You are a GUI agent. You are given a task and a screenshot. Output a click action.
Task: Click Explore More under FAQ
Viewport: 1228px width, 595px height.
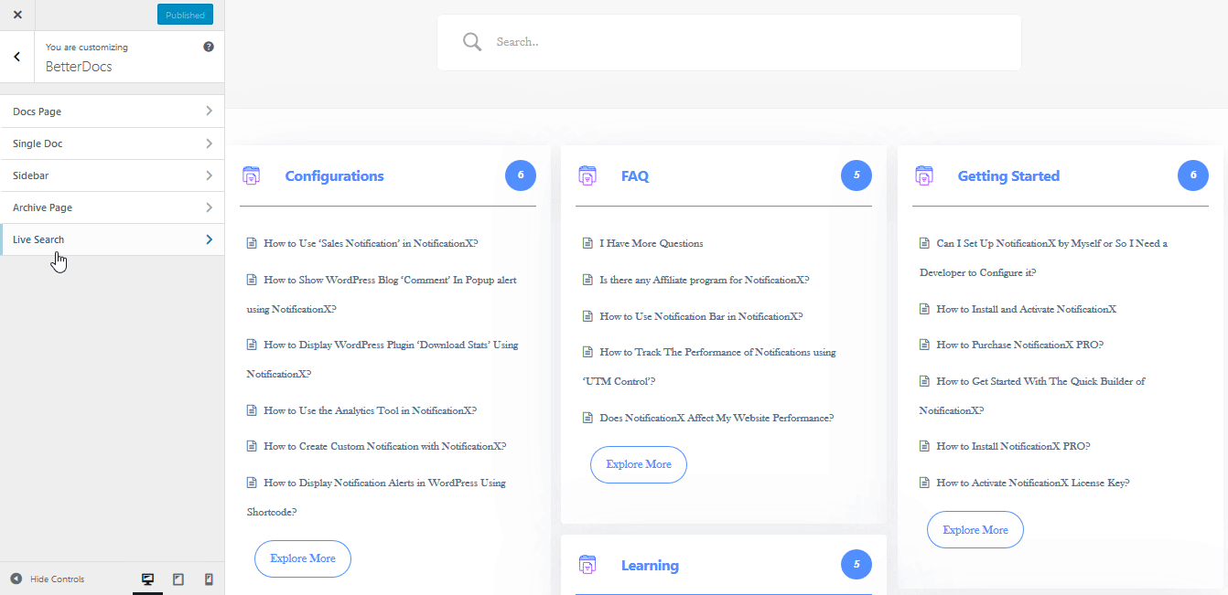(x=639, y=464)
